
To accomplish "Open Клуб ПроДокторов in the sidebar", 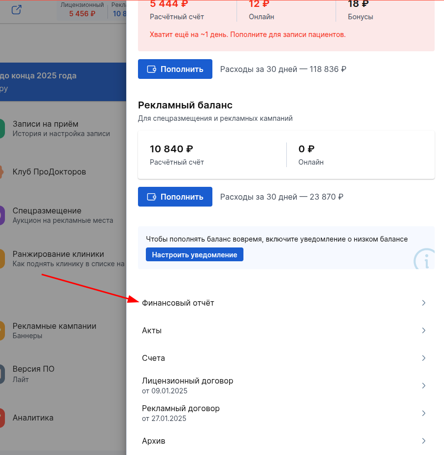I will [49, 172].
